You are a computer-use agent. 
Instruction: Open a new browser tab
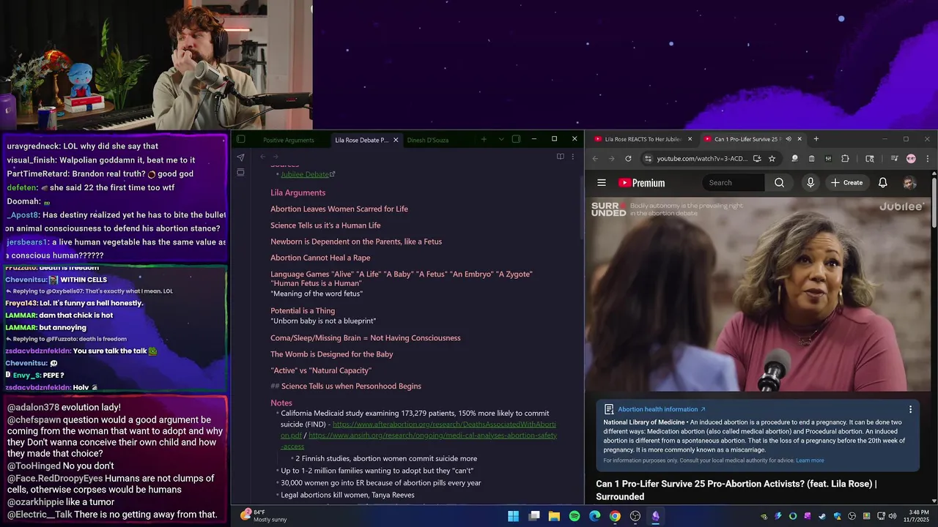(x=816, y=139)
